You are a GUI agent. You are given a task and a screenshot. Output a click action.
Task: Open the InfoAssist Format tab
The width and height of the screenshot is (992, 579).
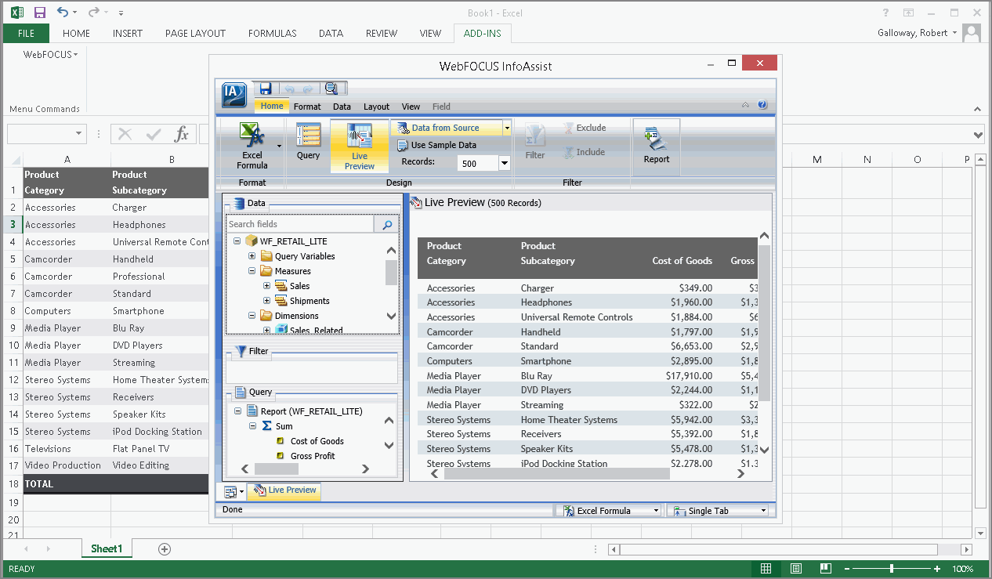coord(307,107)
